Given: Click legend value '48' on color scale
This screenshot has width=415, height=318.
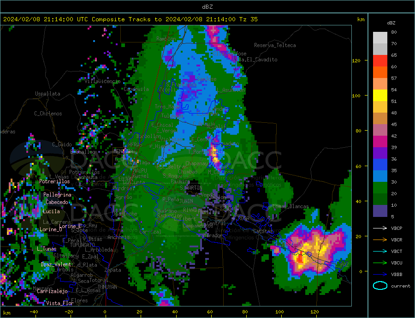Looking at the screenshot, I should (x=394, y=113).
